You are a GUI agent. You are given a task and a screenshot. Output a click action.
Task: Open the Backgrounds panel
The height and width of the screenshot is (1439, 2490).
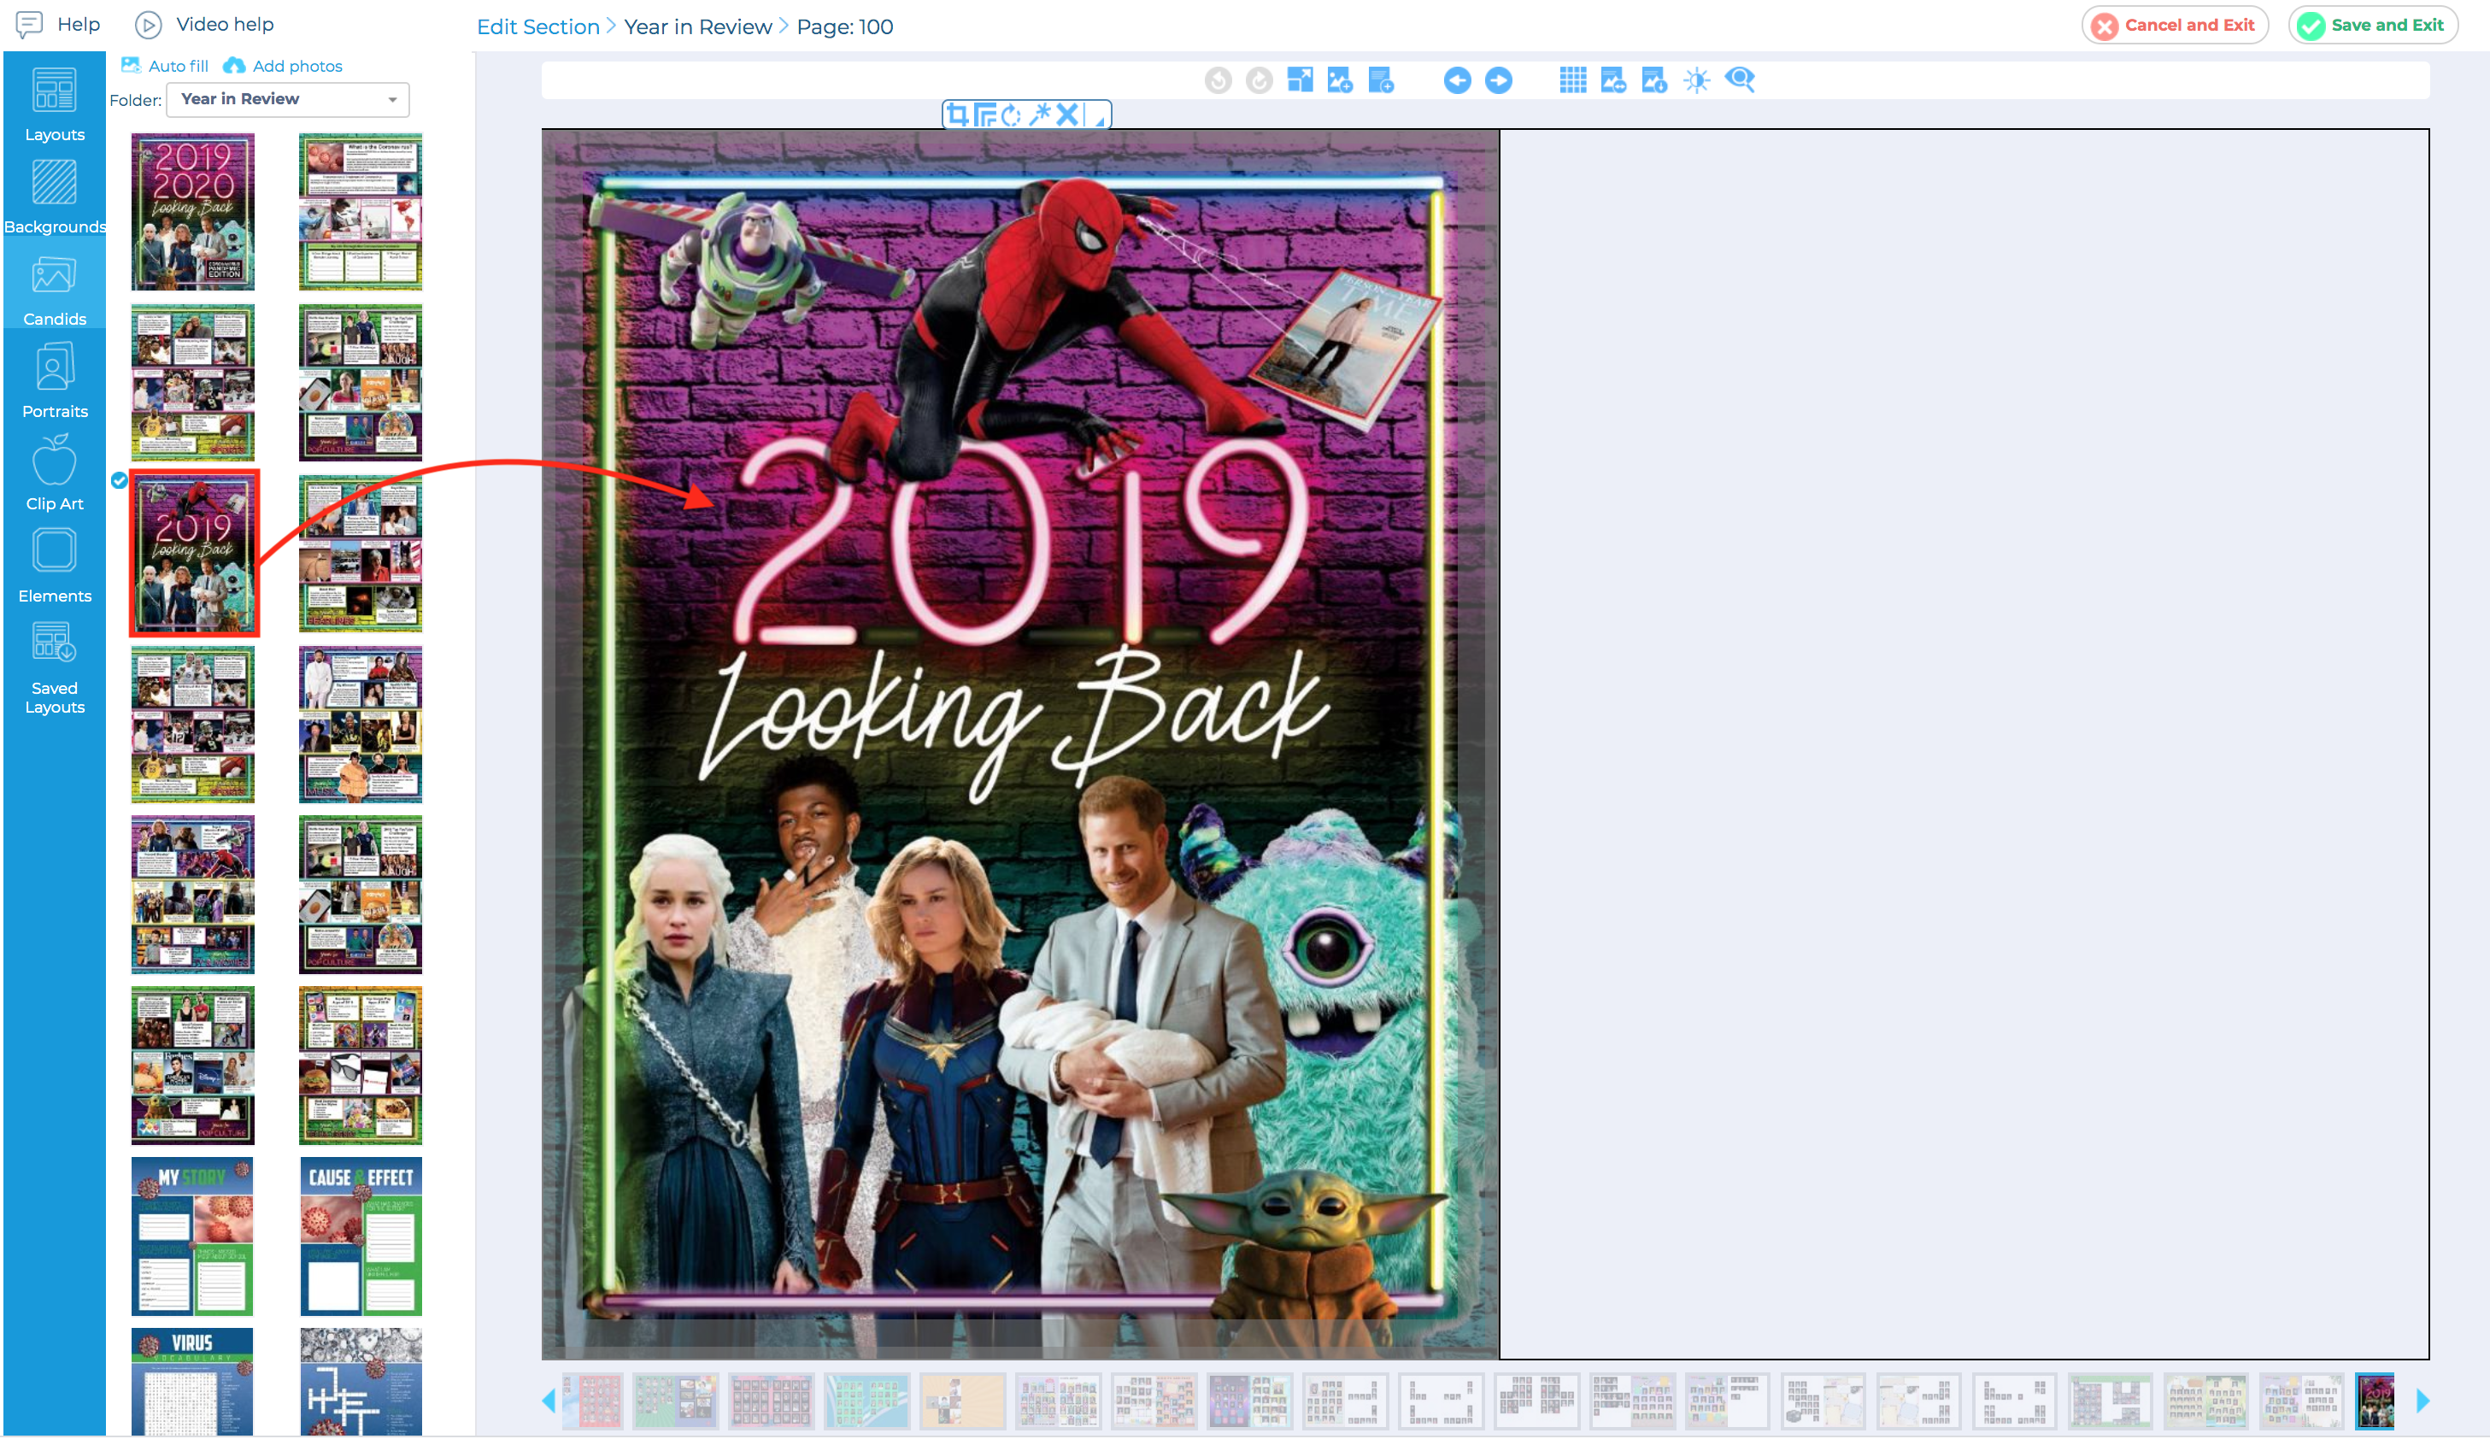tap(55, 197)
